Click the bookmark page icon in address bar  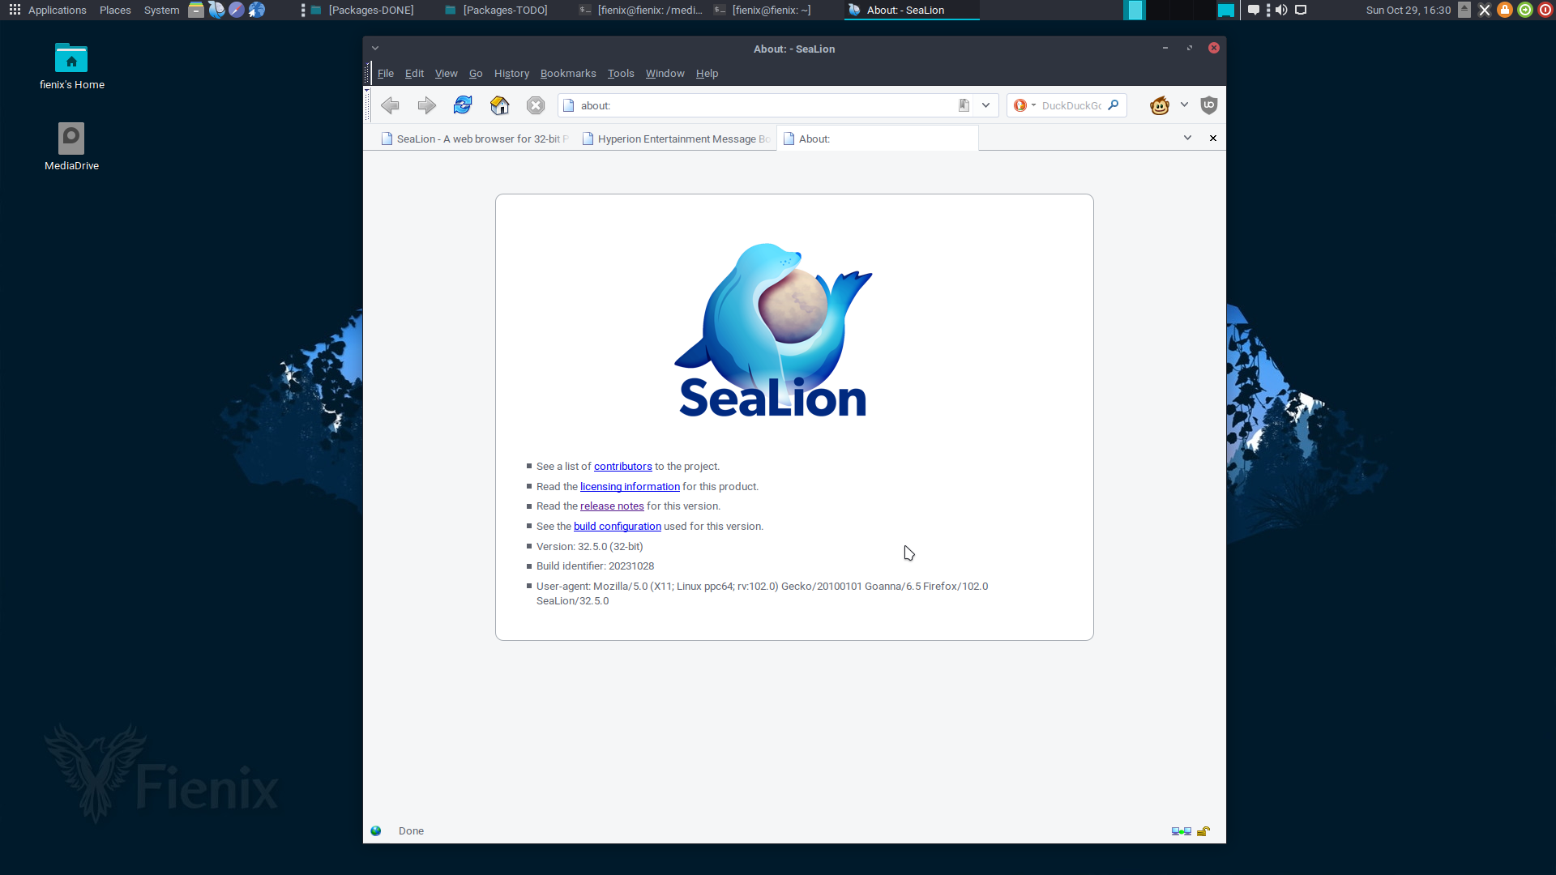click(964, 105)
